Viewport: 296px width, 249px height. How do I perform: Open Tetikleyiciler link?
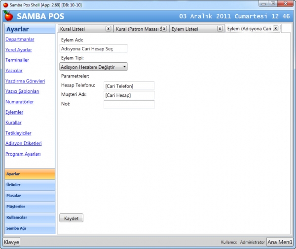tap(18, 133)
